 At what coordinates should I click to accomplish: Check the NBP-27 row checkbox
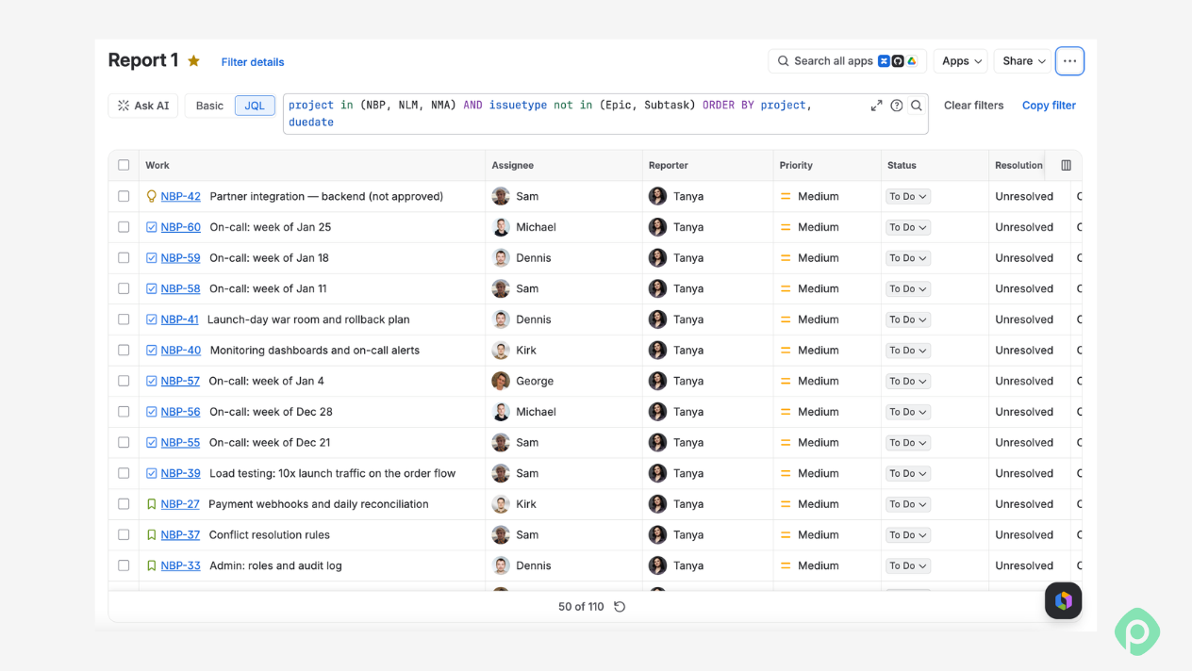pyautogui.click(x=124, y=504)
